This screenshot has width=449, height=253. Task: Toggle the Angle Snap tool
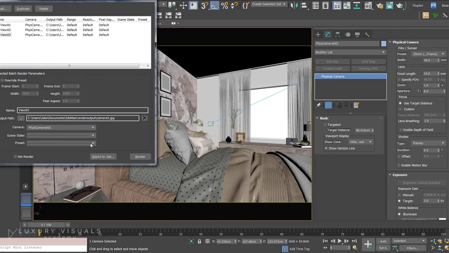(x=215, y=6)
